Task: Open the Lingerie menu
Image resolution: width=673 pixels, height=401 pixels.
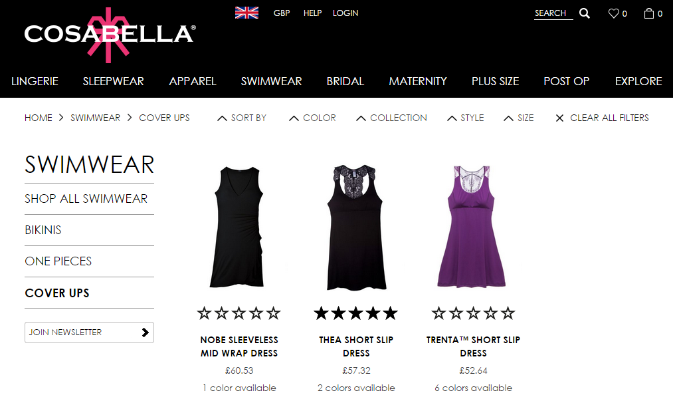Action: tap(35, 81)
